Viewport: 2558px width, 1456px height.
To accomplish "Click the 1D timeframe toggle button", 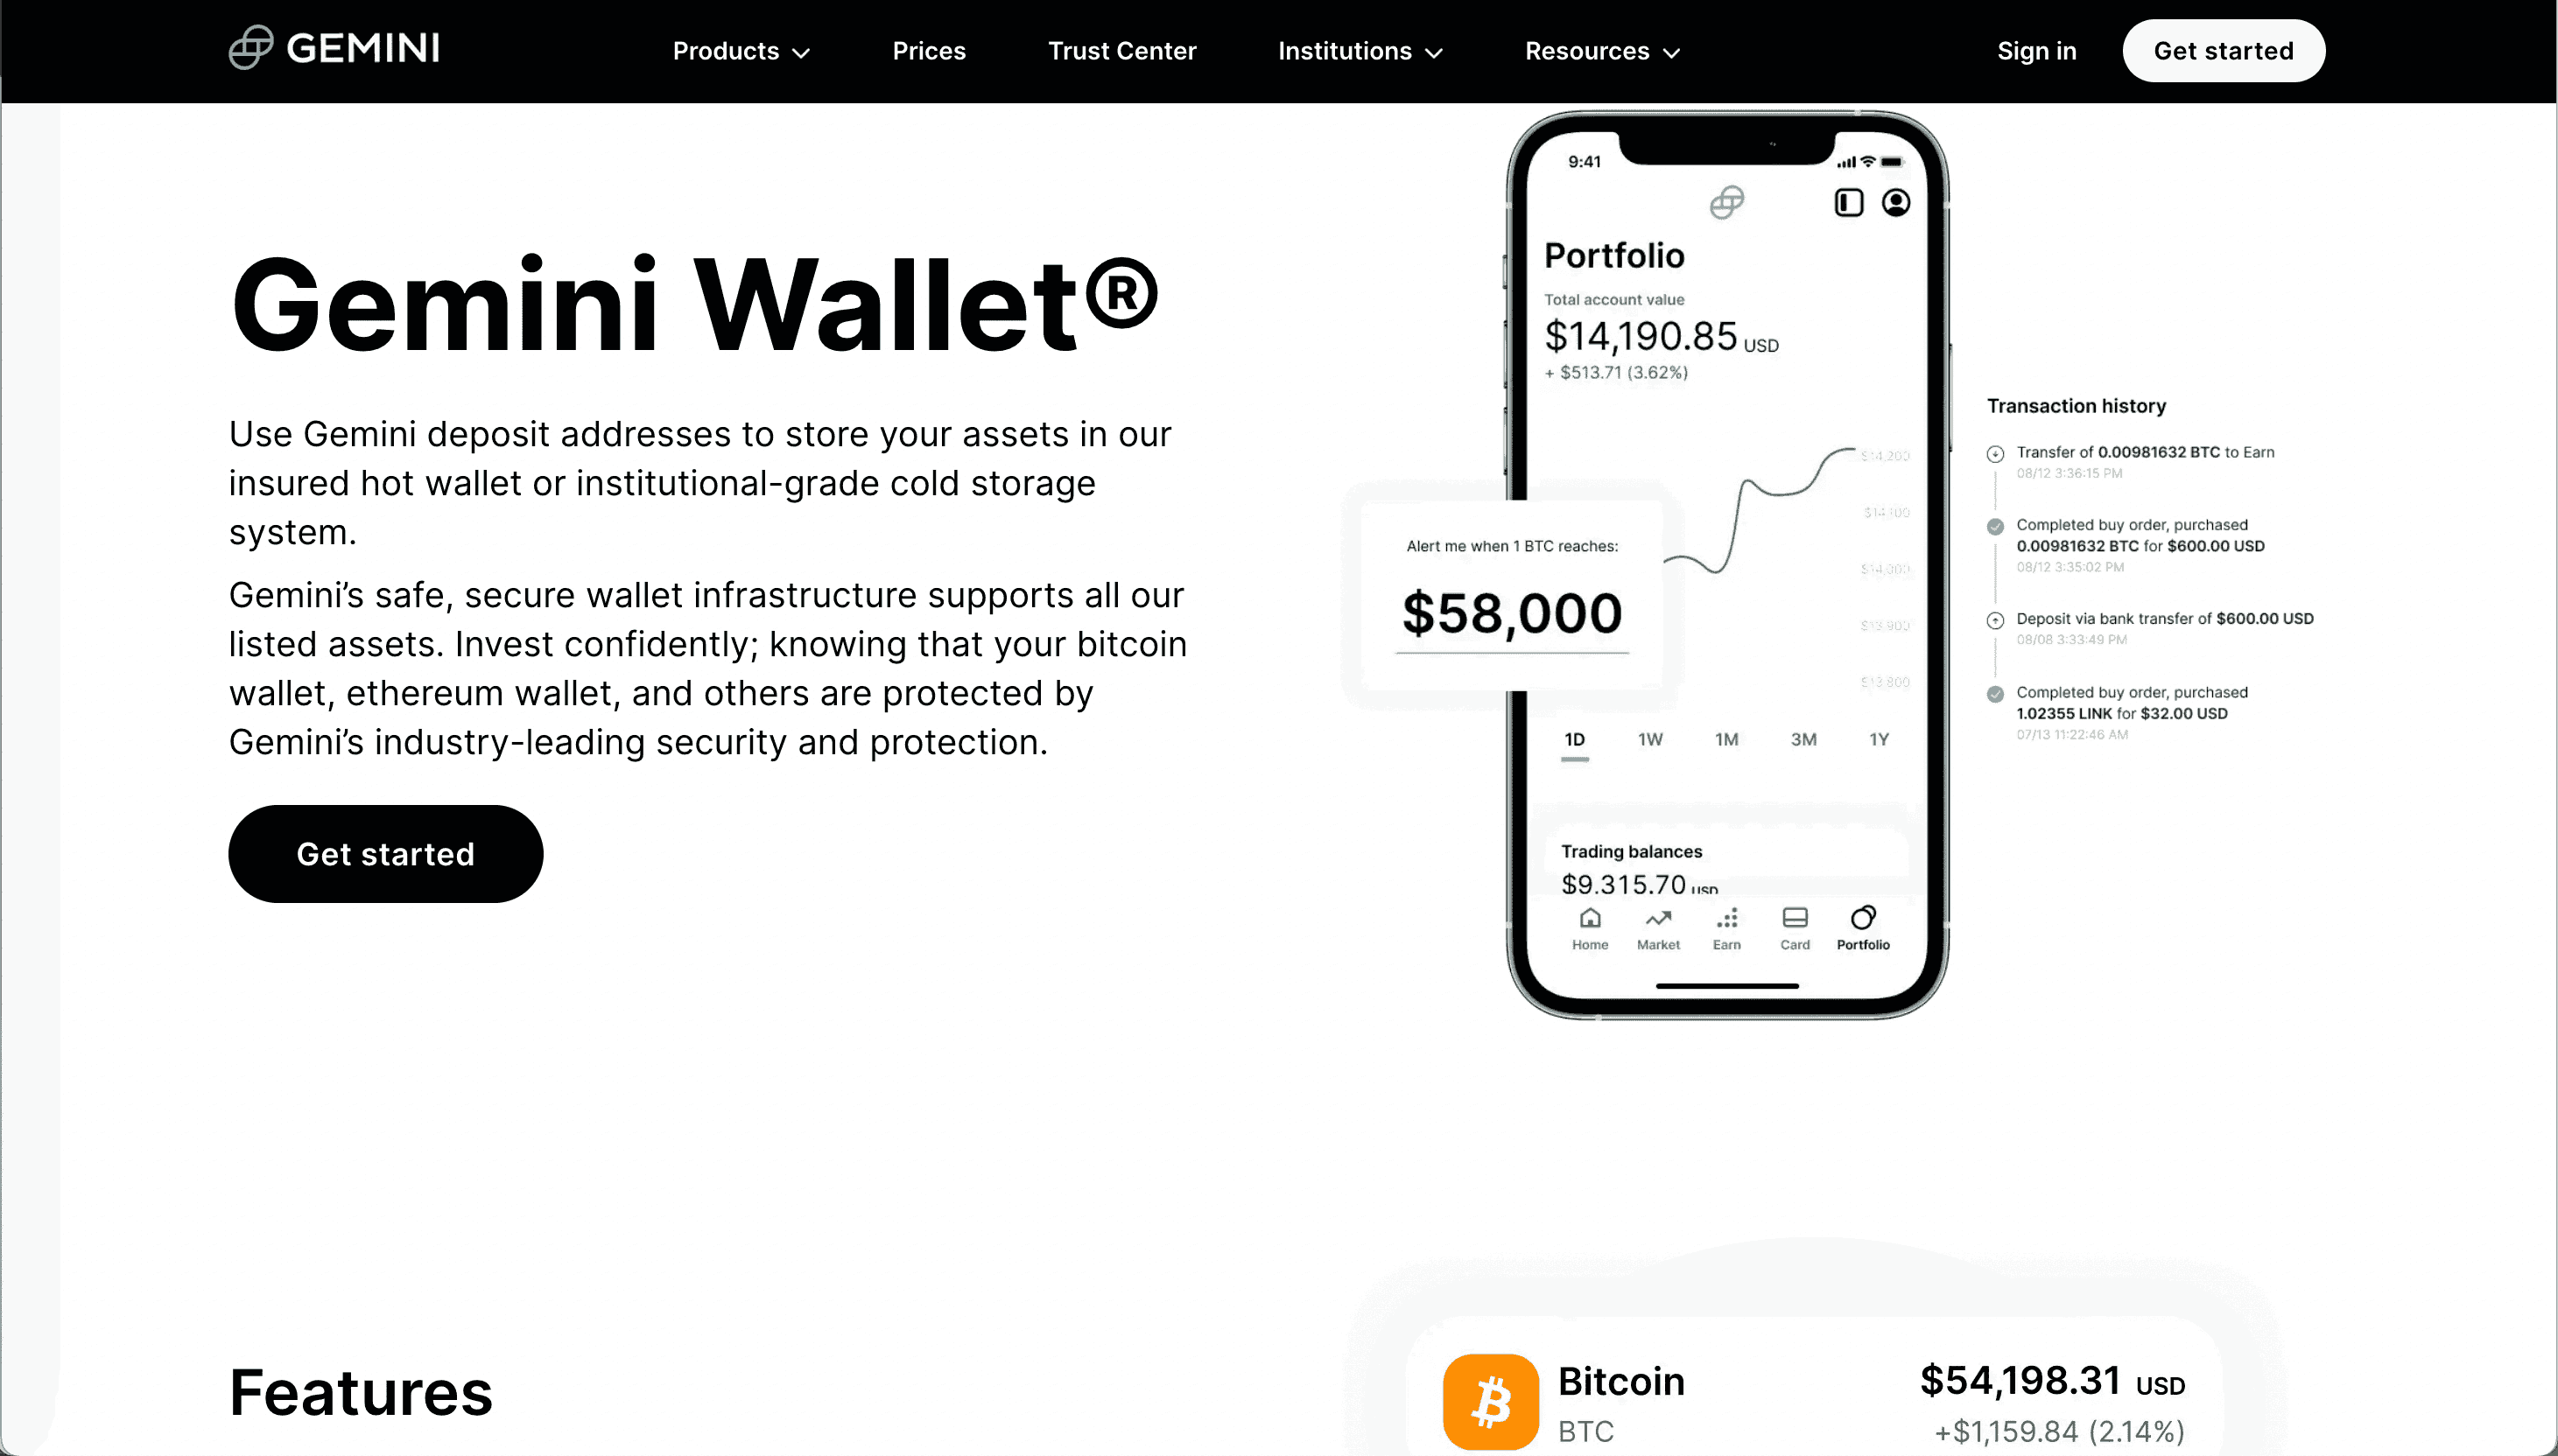I will [1574, 738].
